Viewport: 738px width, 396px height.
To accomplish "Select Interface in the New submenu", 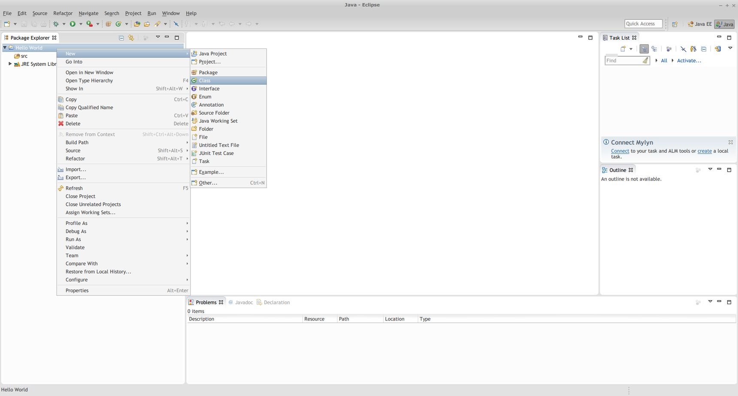I will click(x=229, y=89).
